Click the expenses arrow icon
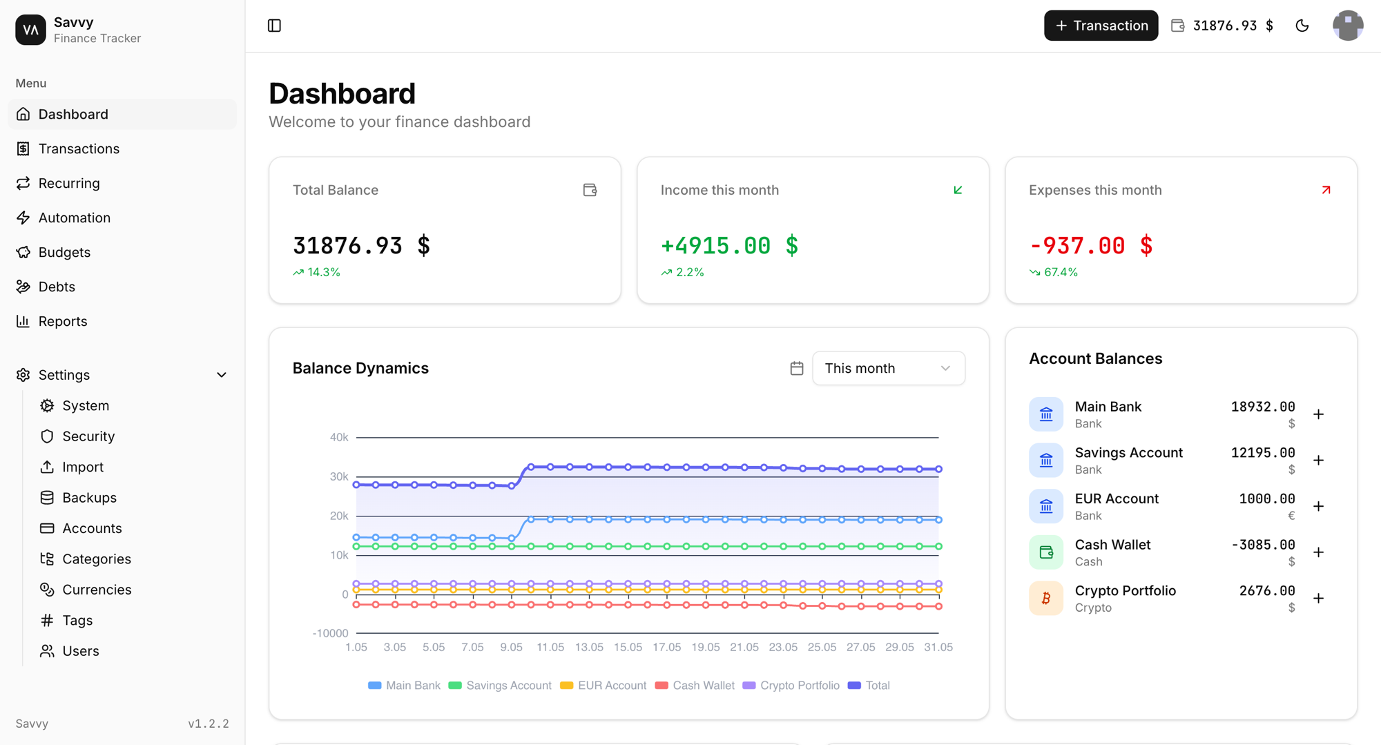Image resolution: width=1381 pixels, height=745 pixels. [1326, 190]
